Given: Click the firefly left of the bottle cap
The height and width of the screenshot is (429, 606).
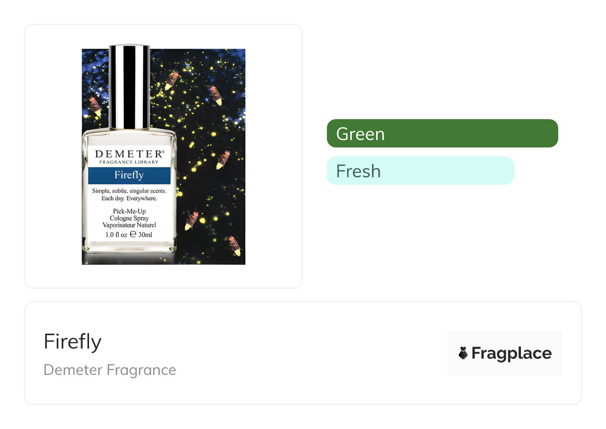Looking at the screenshot, I should (x=95, y=106).
